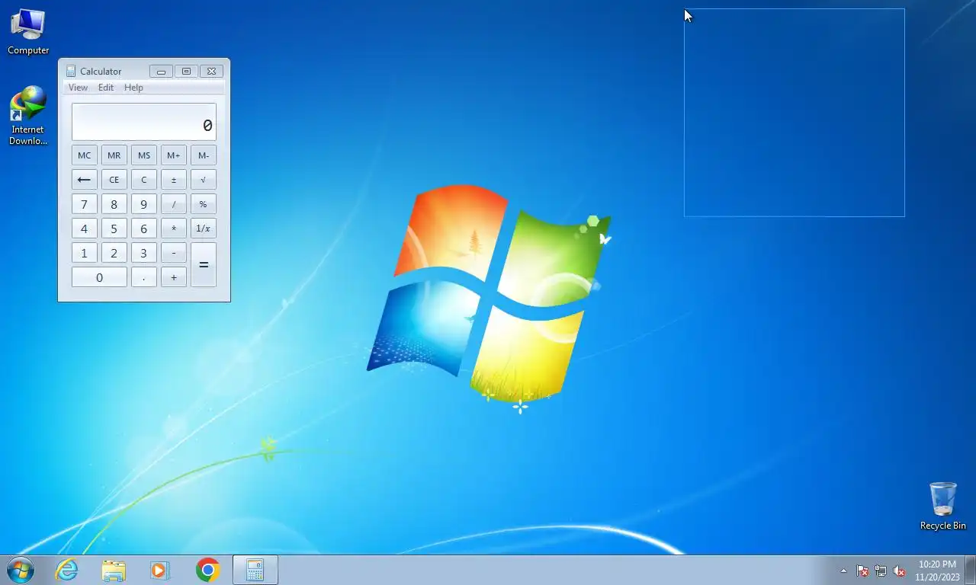
Task: Click the percent % key
Action: coord(204,204)
